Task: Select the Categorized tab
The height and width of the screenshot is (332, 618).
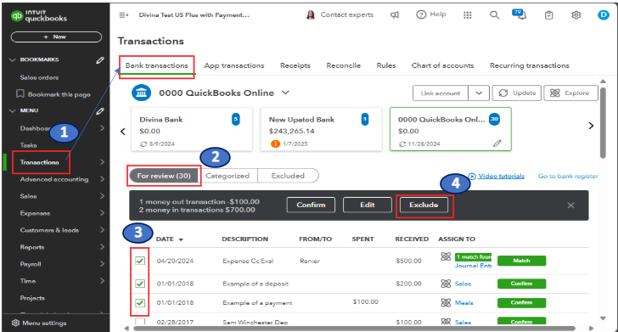Action: [228, 176]
